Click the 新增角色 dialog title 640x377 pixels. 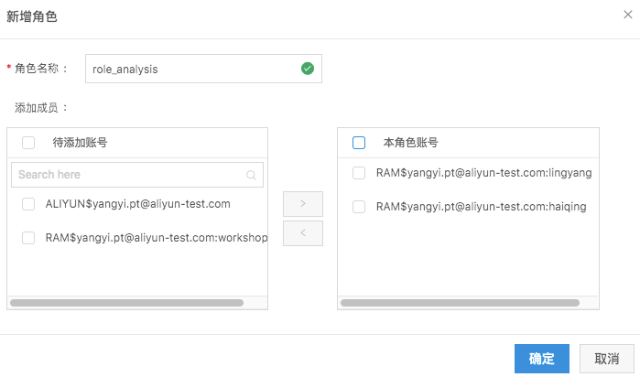click(x=32, y=16)
